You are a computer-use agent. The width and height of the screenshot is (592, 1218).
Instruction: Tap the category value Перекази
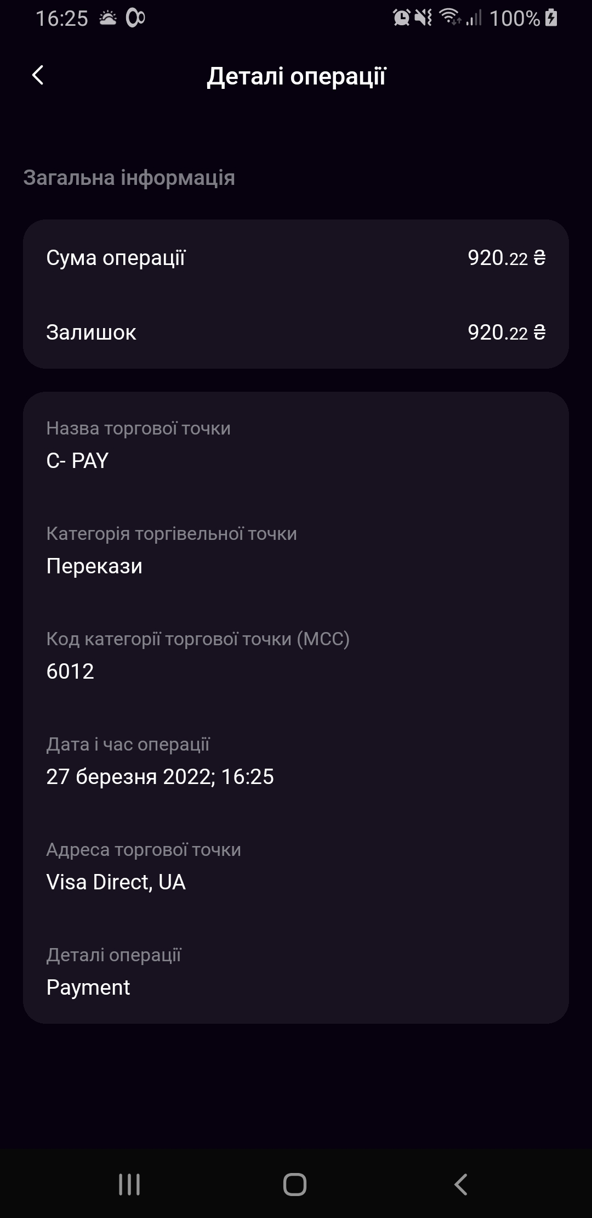(x=94, y=566)
